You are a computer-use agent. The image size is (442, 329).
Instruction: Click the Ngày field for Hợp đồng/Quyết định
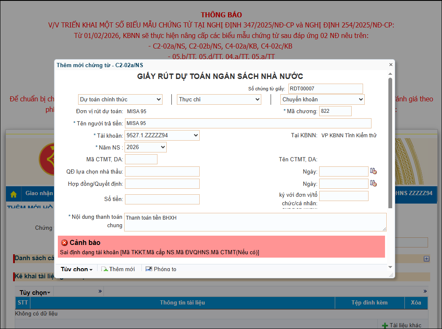coord(344,184)
